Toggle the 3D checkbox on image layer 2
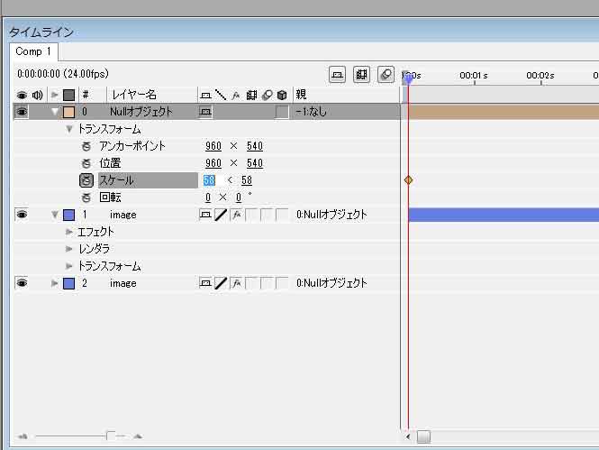This screenshot has width=599, height=450. [282, 283]
